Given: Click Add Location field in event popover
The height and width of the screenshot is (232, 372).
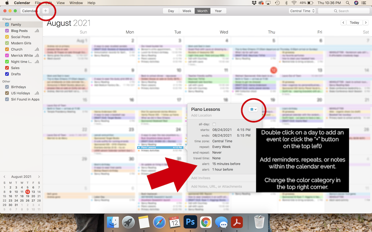Looking at the screenshot, I should pyautogui.click(x=201, y=115).
